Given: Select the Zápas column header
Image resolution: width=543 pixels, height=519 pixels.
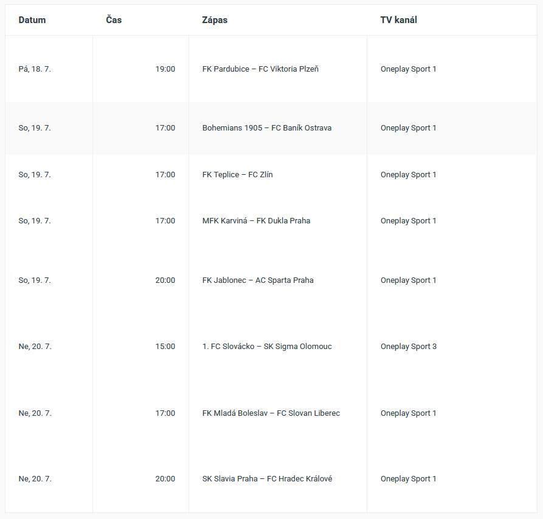Looking at the screenshot, I should [x=215, y=20].
